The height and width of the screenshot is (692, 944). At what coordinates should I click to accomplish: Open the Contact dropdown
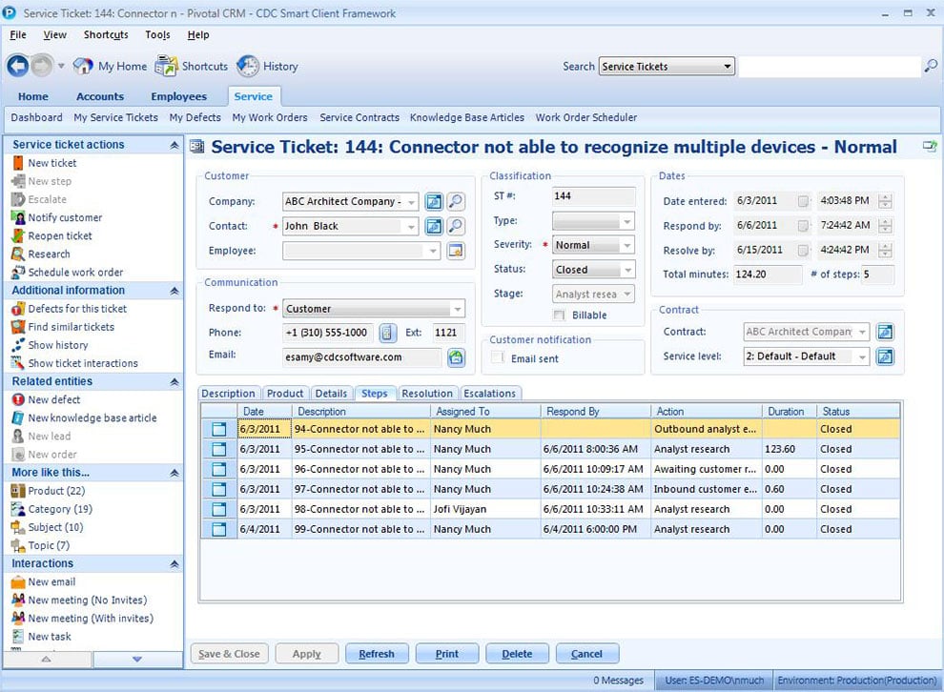pos(412,227)
